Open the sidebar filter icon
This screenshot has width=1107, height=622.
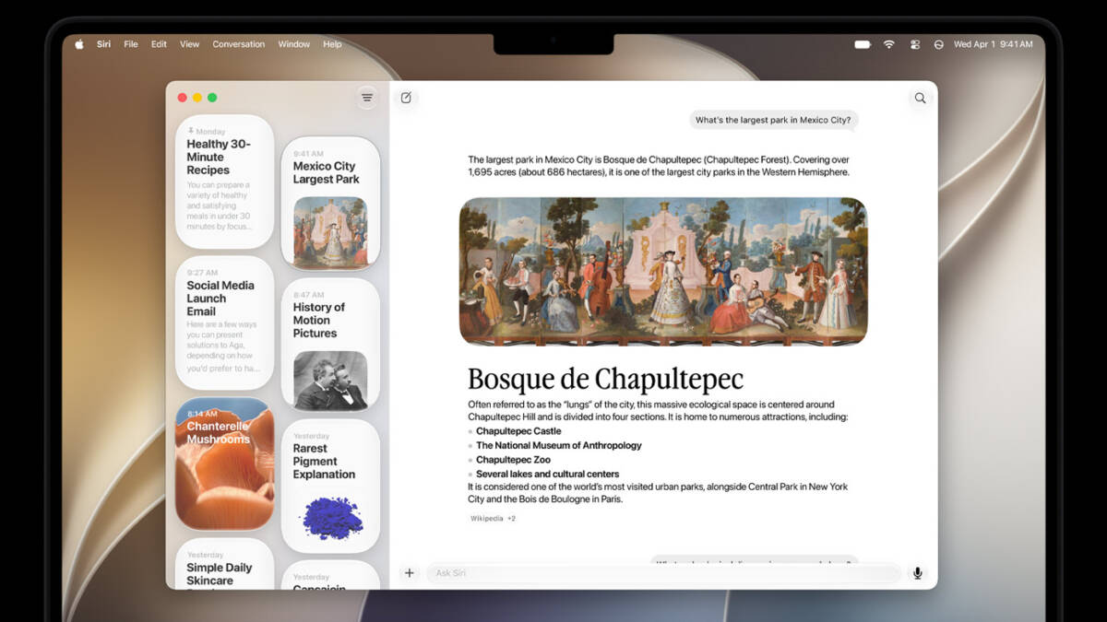coord(367,98)
